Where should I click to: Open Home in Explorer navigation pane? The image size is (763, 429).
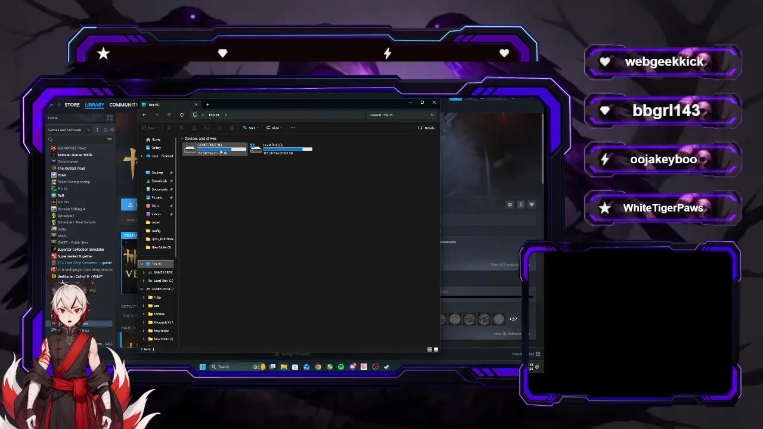154,139
